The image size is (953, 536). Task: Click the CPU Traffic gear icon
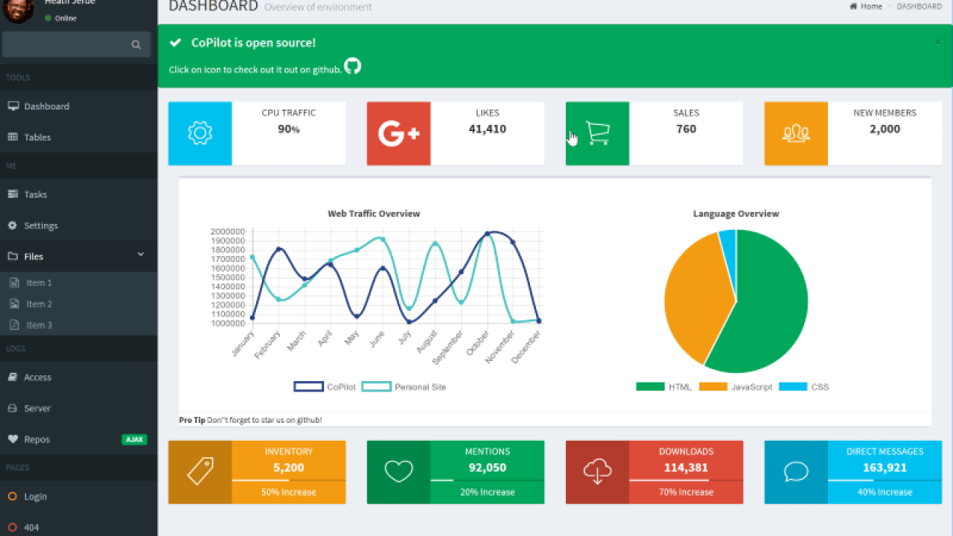pyautogui.click(x=200, y=133)
